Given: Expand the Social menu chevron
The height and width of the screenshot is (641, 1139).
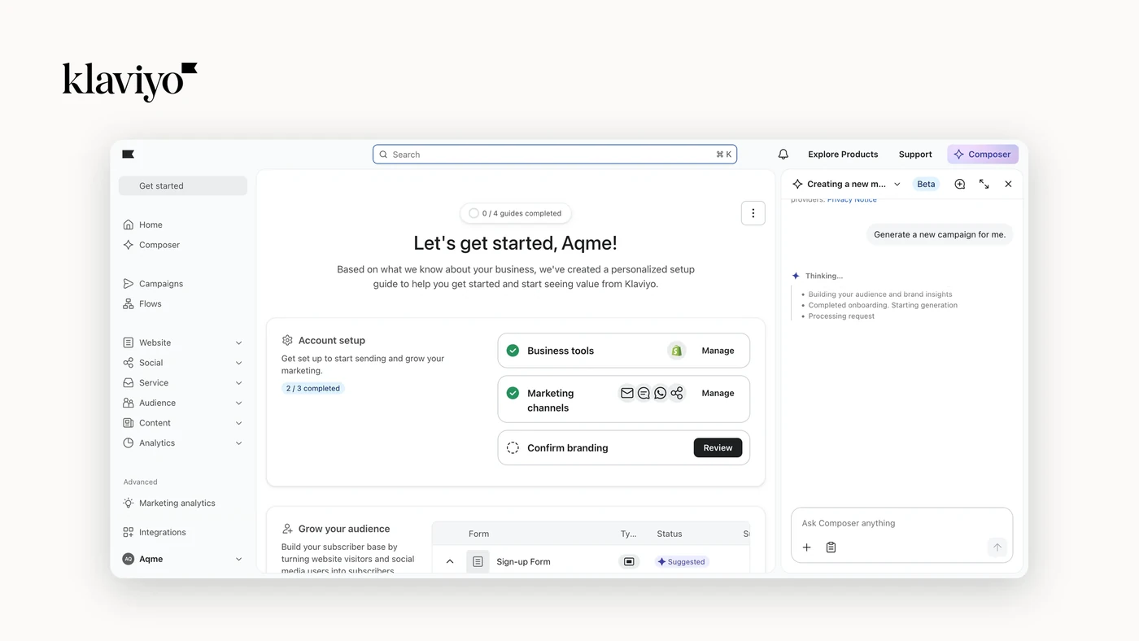Looking at the screenshot, I should click(x=239, y=363).
